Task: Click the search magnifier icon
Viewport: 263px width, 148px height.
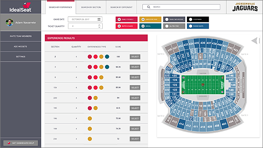Action: point(148,7)
